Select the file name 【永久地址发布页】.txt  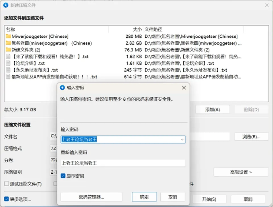click(35, 70)
